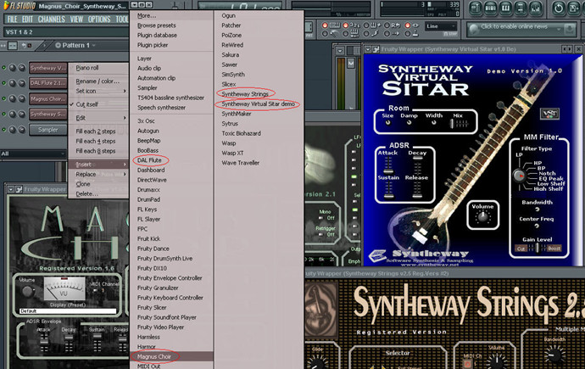Open the playlist view from top toolbar

tap(476, 8)
